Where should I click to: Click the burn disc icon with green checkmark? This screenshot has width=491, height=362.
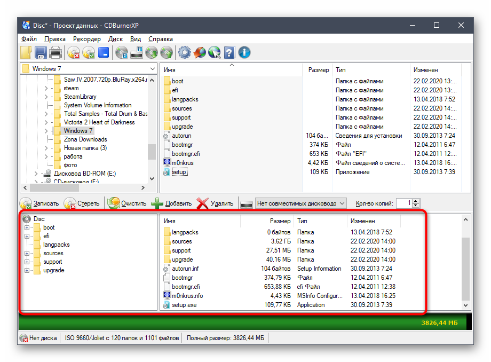[89, 52]
